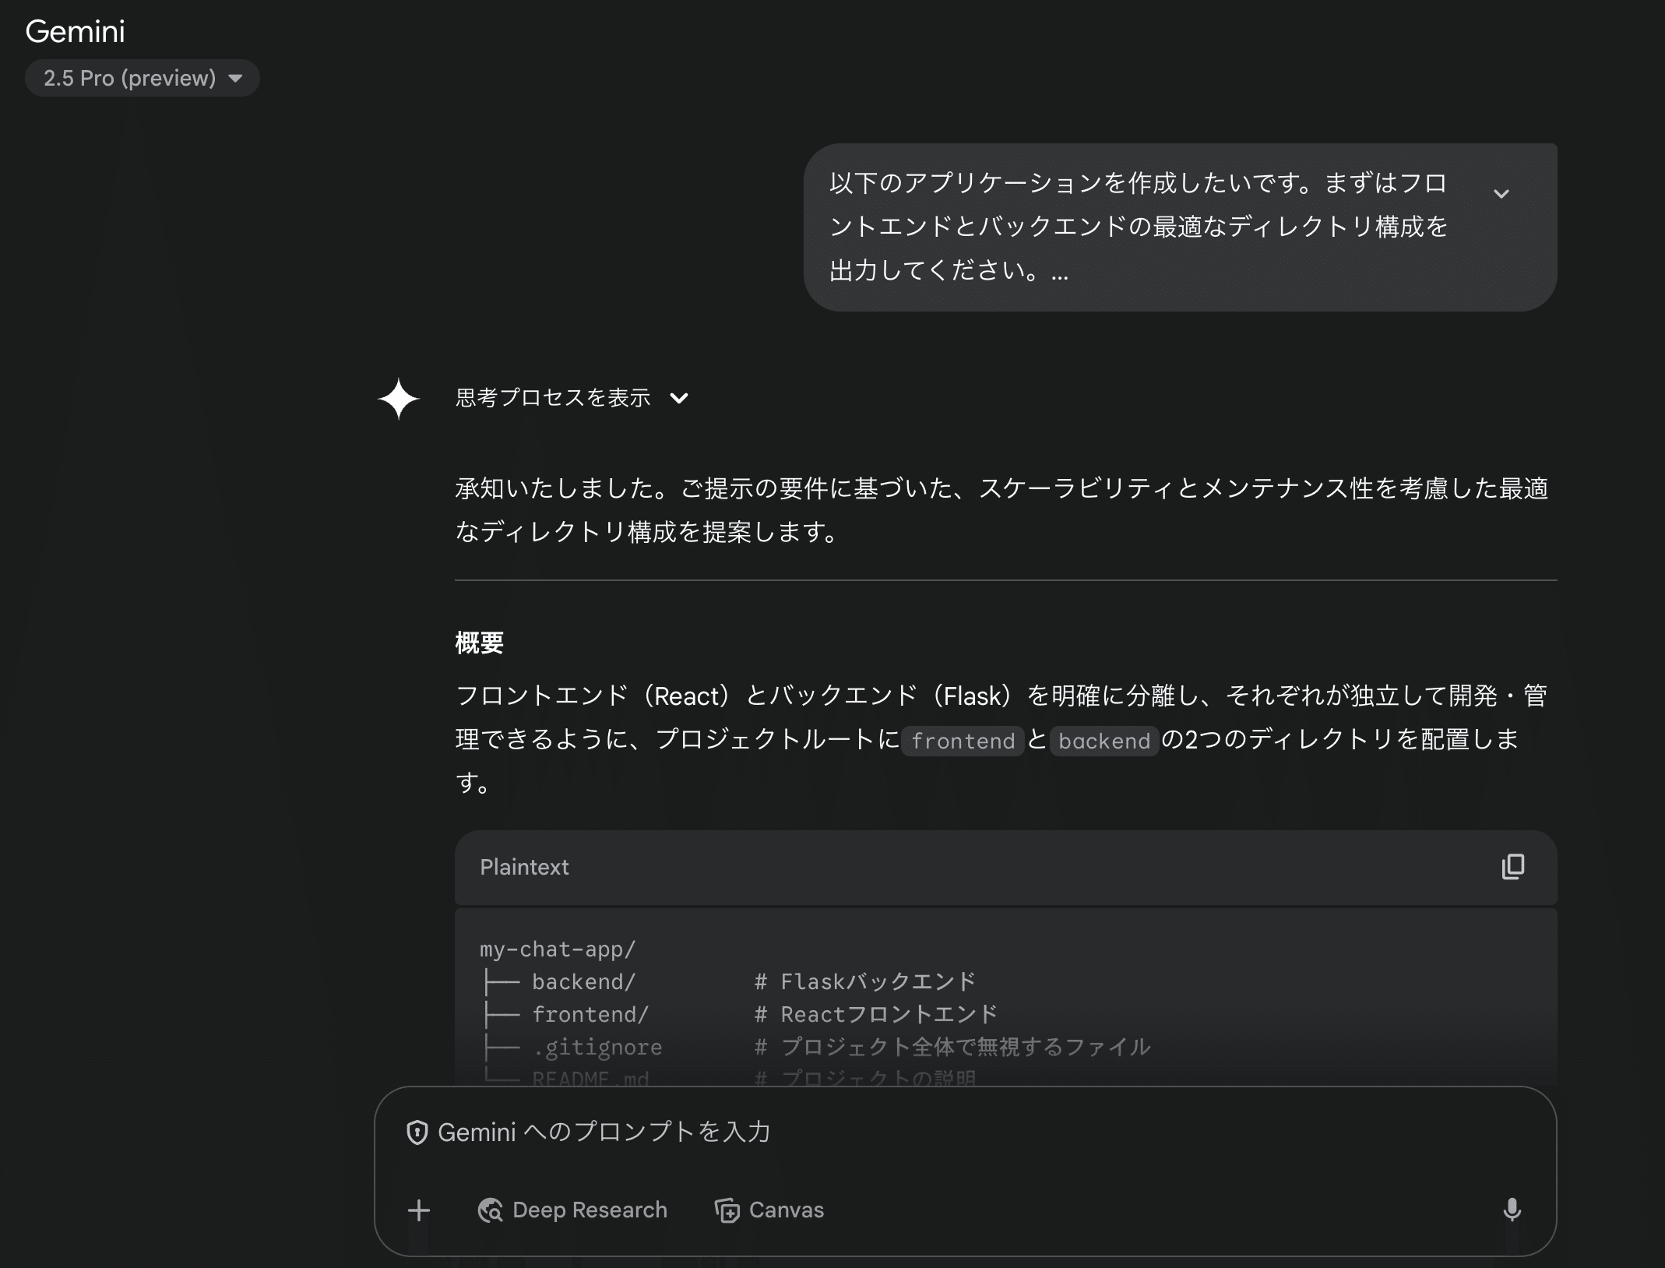Open the 2.5 Pro model selector dropdown
This screenshot has width=1665, height=1268.
(143, 77)
